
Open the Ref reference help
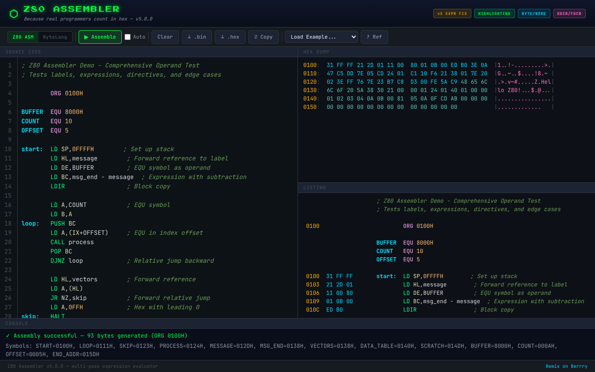coord(374,37)
